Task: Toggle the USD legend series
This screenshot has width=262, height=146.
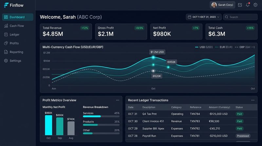Action: pos(204,47)
